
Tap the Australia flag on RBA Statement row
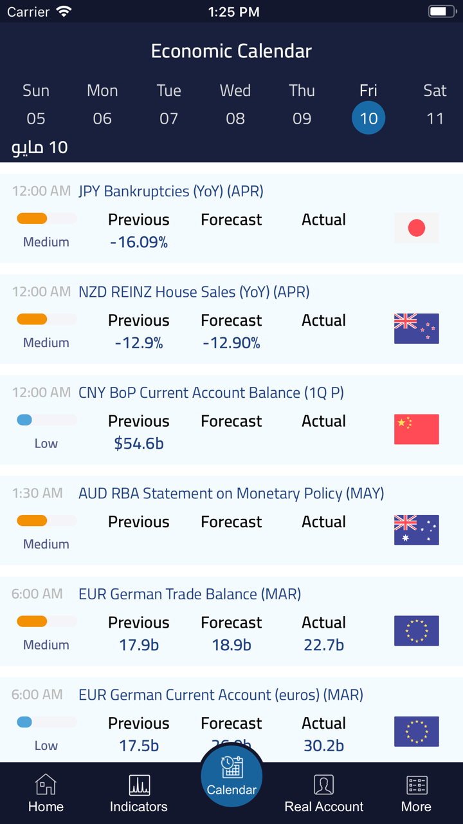[417, 530]
